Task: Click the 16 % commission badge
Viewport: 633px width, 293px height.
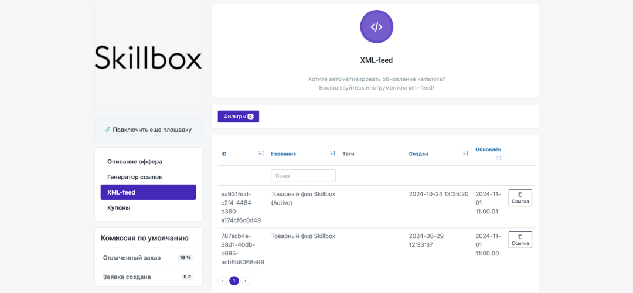Action: tap(185, 257)
